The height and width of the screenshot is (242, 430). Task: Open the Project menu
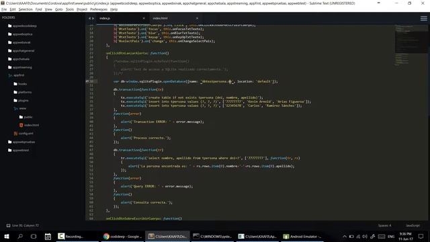tap(82, 9)
